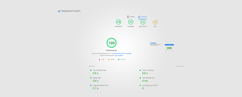Click the SEO 83 score gauge

[x=155, y=22]
